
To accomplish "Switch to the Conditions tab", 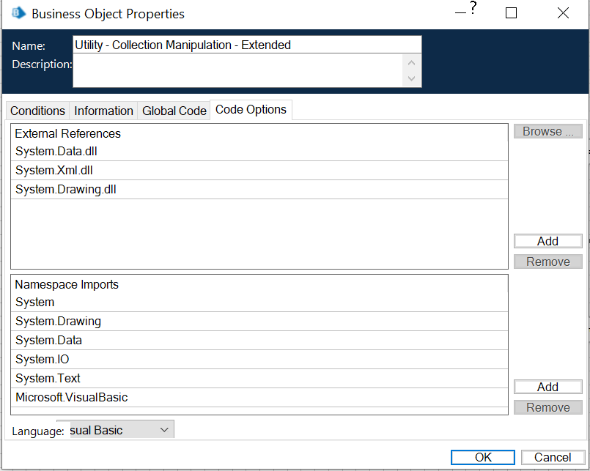I will click(x=37, y=111).
